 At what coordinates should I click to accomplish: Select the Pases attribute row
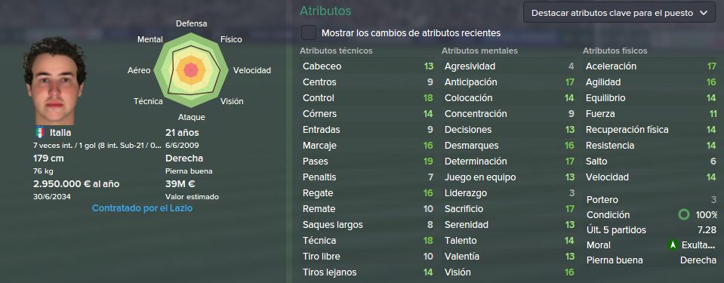point(368,161)
